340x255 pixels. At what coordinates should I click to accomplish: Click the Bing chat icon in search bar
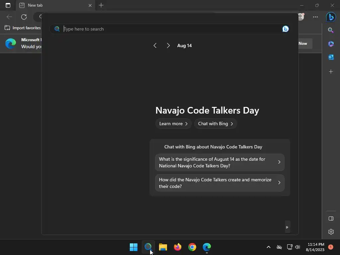click(x=285, y=29)
